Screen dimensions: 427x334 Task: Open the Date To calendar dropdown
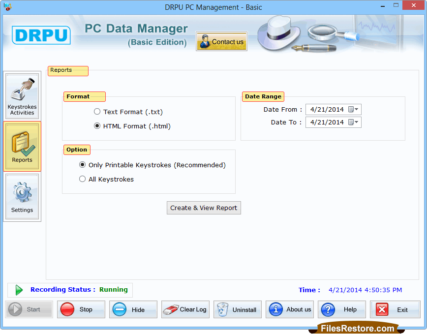click(x=354, y=122)
